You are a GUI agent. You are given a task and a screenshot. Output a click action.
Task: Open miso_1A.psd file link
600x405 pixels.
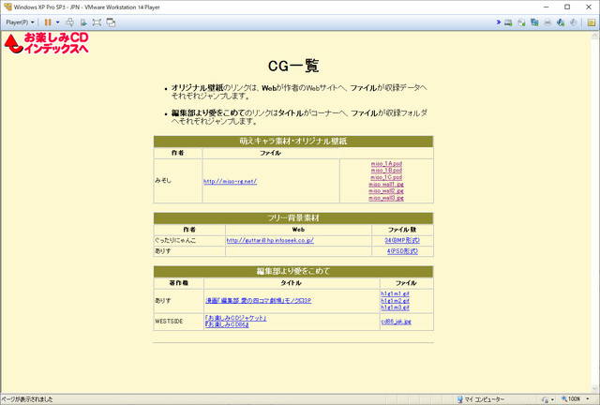(386, 163)
